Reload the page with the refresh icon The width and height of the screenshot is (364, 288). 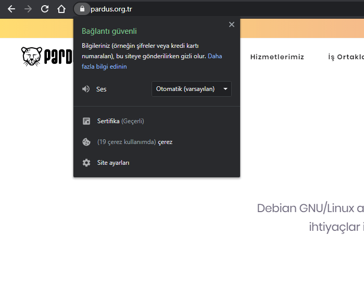click(x=45, y=9)
